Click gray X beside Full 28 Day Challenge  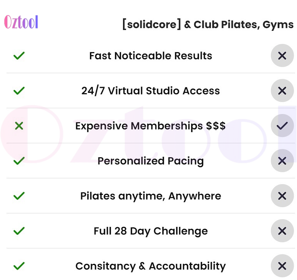point(282,231)
